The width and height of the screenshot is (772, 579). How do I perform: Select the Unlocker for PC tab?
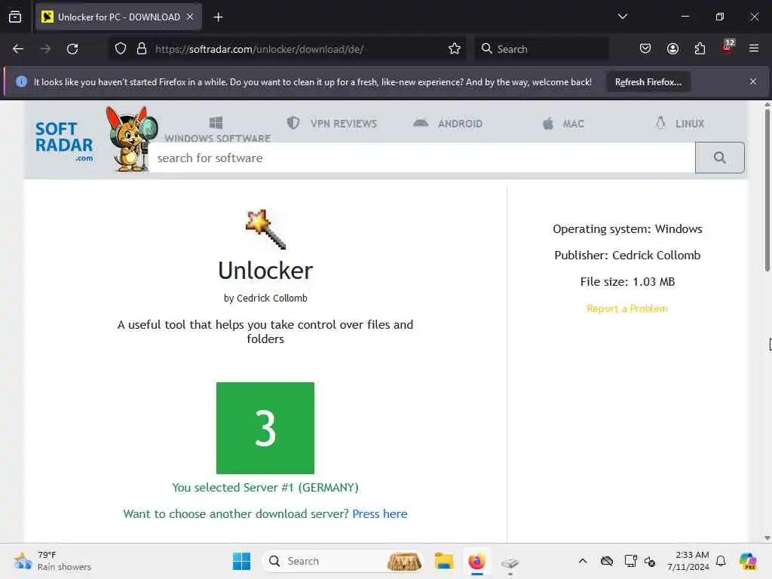[118, 17]
